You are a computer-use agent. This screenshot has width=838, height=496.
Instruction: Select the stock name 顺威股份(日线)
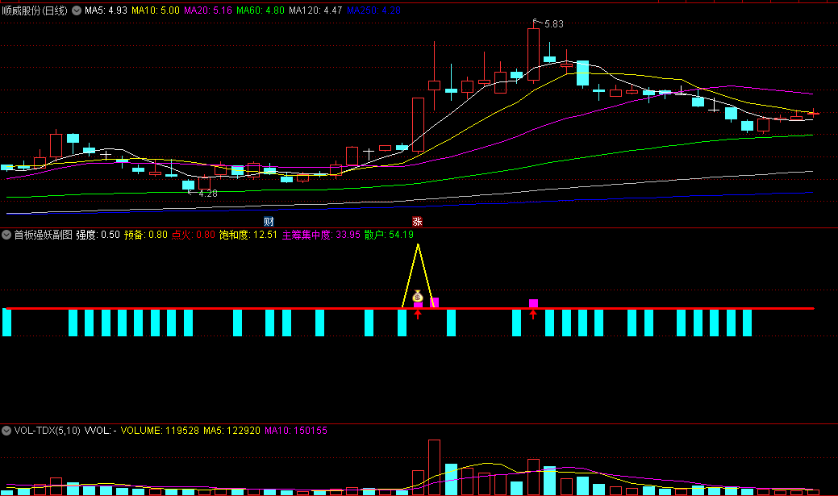click(35, 10)
